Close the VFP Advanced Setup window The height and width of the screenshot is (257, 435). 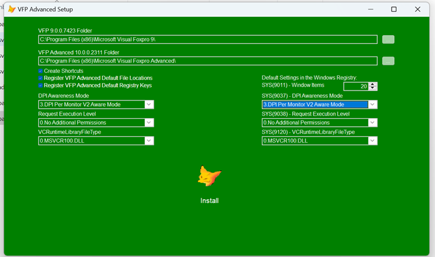tap(417, 9)
